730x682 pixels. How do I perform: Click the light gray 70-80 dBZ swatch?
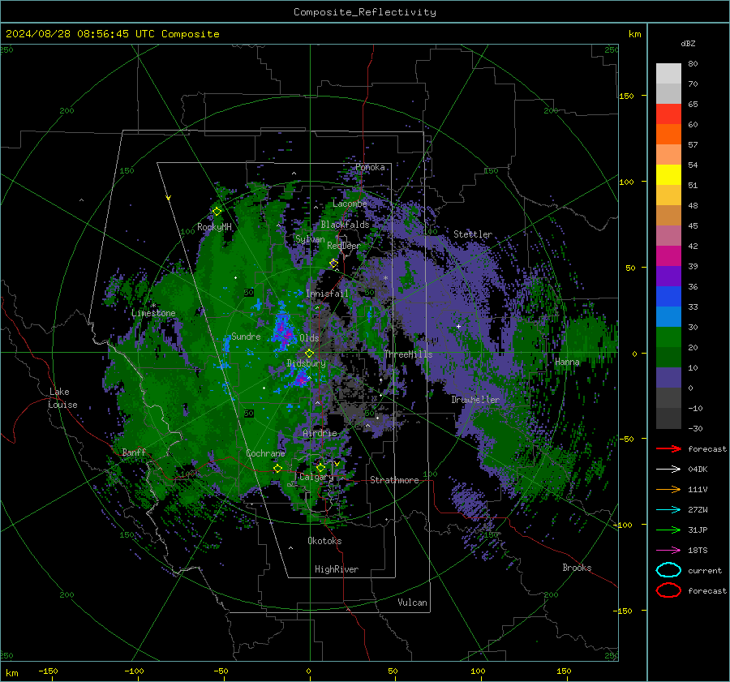pyautogui.click(x=668, y=74)
